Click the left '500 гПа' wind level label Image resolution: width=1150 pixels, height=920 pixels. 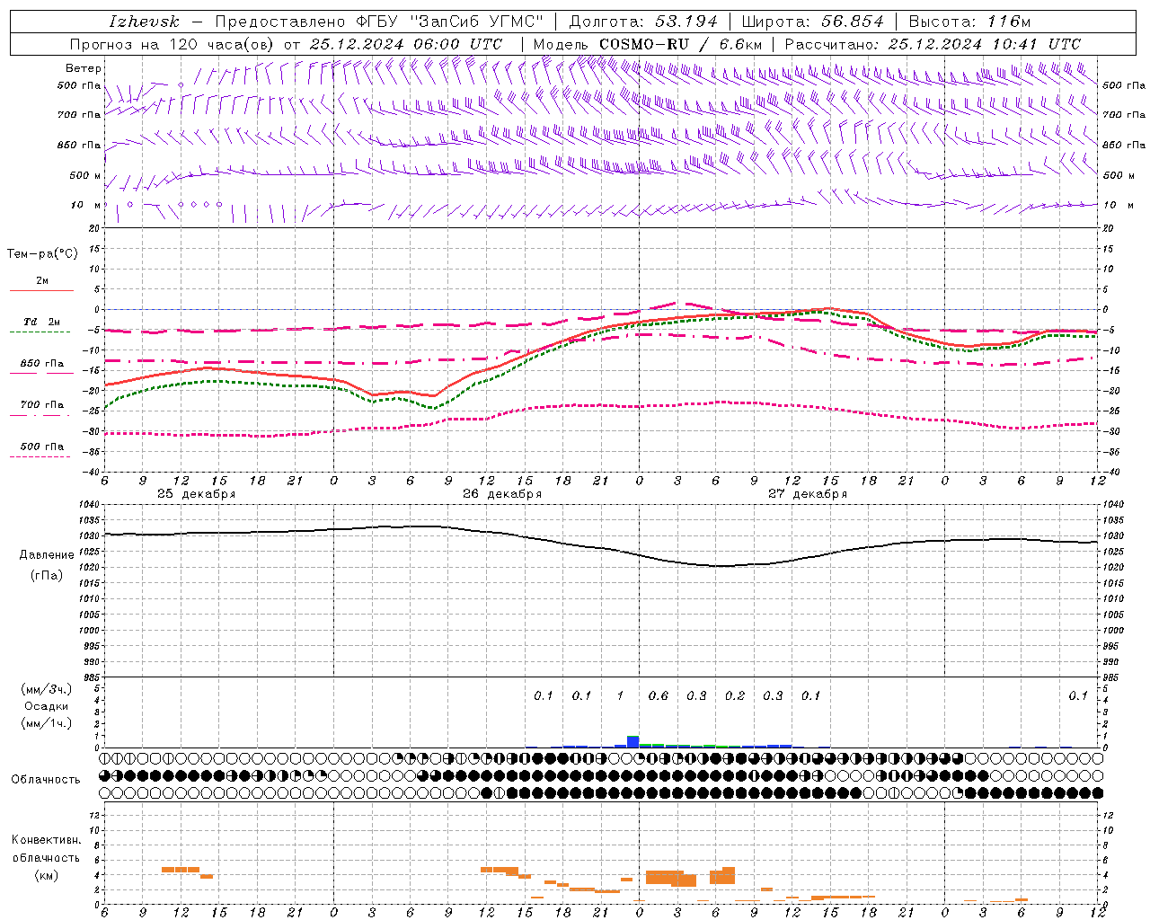(79, 85)
